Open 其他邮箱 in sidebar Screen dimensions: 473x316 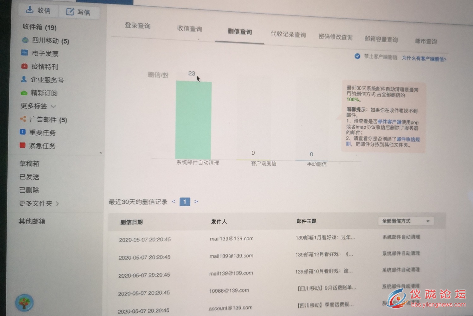point(32,221)
